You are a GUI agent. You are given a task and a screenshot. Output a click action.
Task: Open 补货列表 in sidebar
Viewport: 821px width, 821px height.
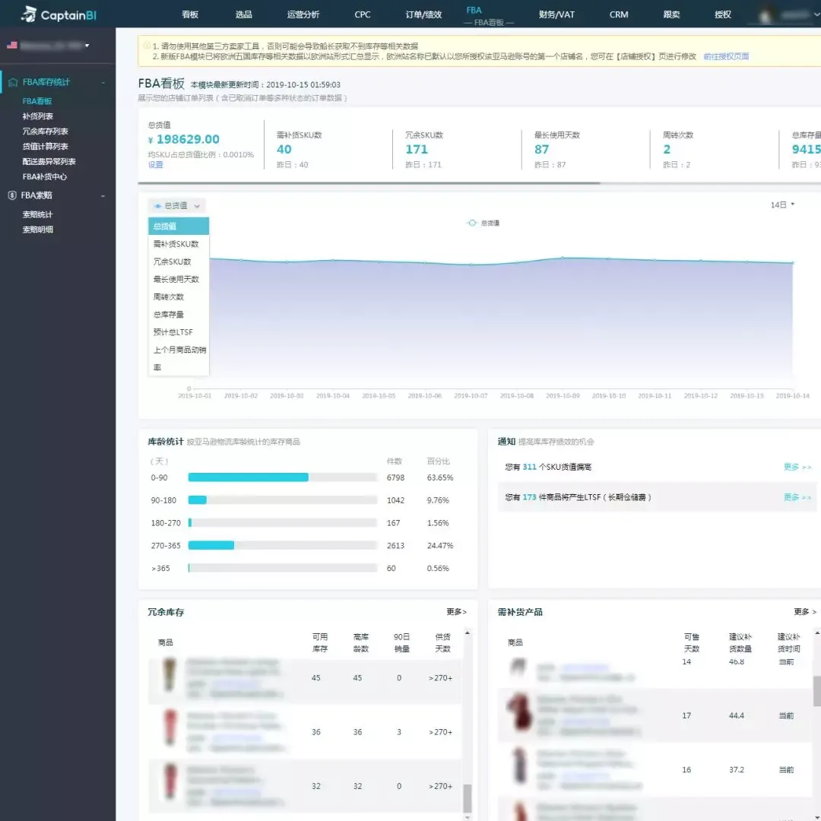coord(38,116)
